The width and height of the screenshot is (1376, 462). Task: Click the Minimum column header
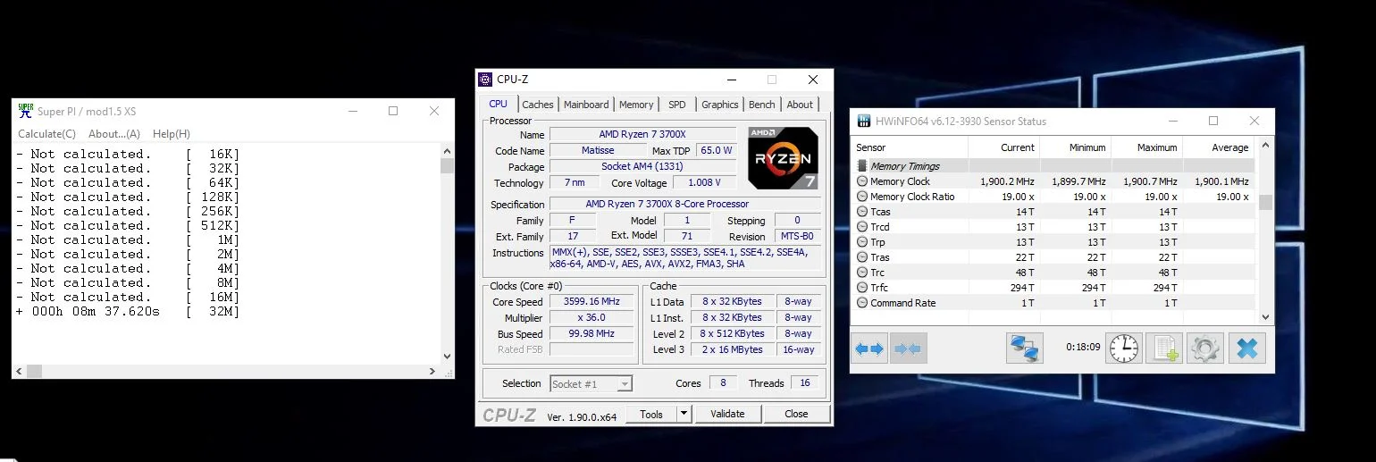(1075, 147)
